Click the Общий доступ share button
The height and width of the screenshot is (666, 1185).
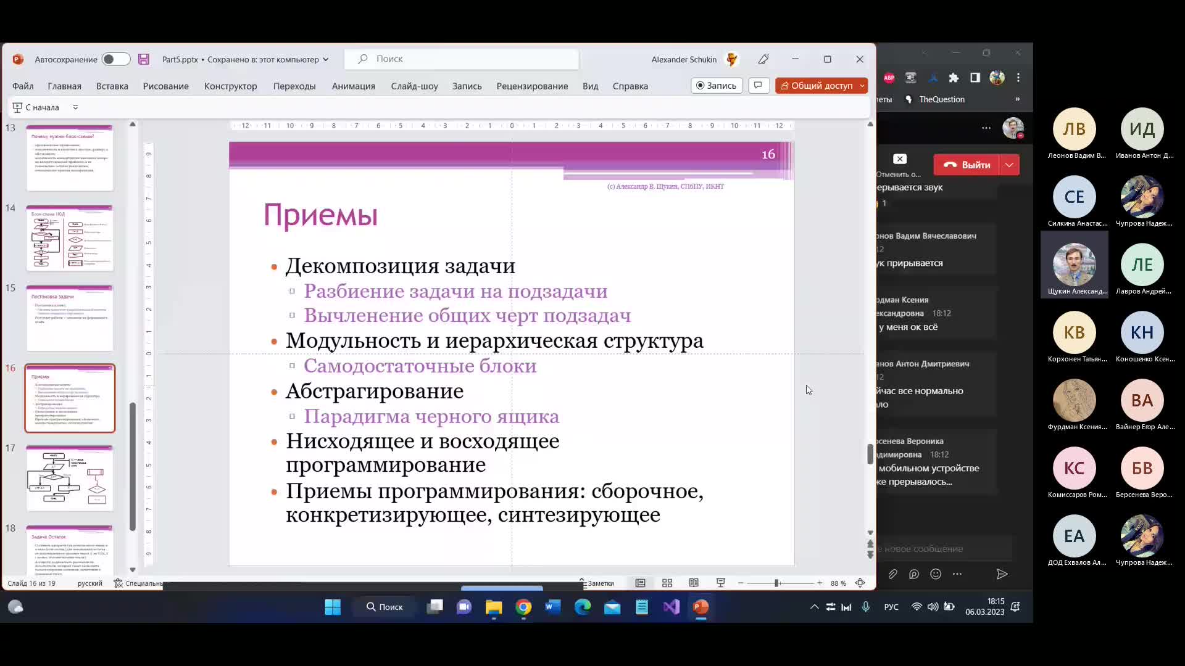click(x=816, y=86)
